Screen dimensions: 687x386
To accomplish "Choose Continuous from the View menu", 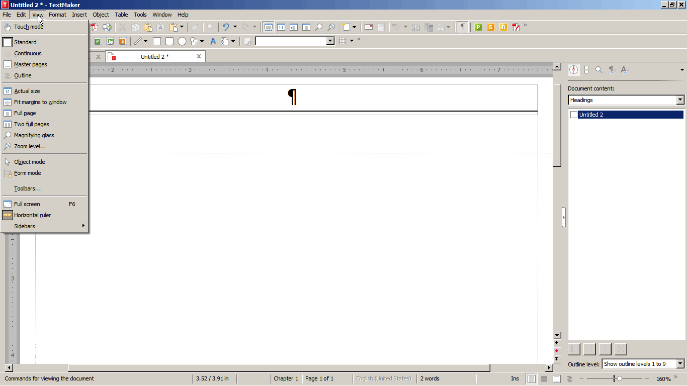I will click(28, 53).
